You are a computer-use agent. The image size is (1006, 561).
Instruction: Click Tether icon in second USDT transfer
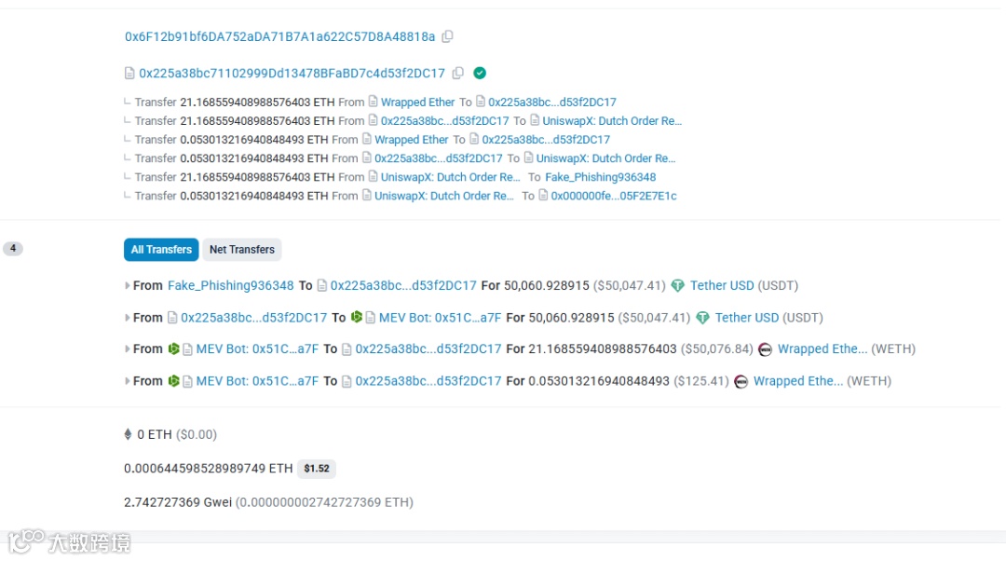(703, 318)
